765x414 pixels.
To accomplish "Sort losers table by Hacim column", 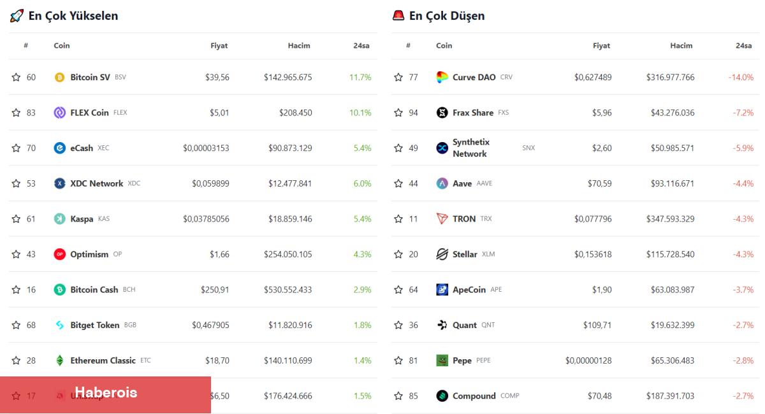I will tap(681, 46).
